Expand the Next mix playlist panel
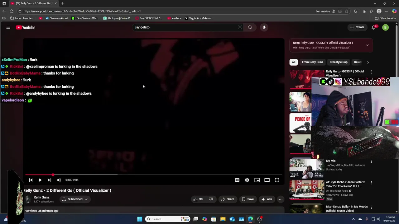The image size is (399, 224). coord(367,45)
